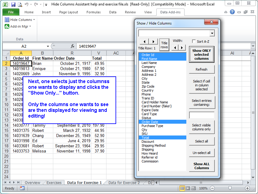Click the text field under Select entries containing
258x194 pixels.
coord(202,115)
